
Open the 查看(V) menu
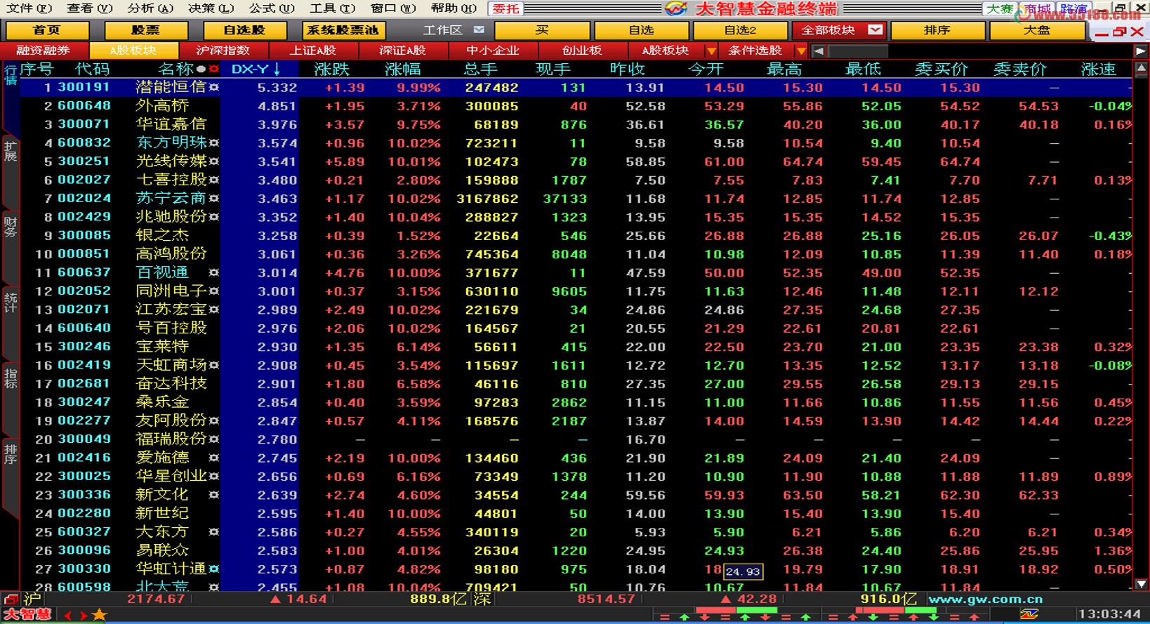click(90, 8)
